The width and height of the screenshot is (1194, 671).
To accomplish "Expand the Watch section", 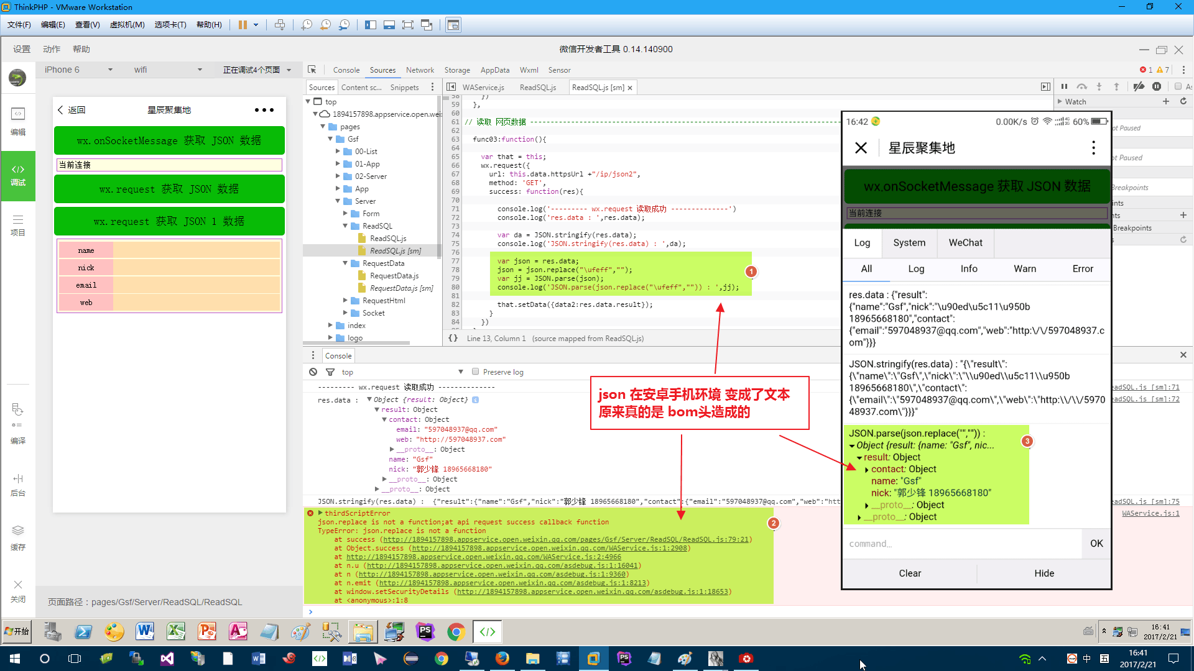I will point(1060,101).
